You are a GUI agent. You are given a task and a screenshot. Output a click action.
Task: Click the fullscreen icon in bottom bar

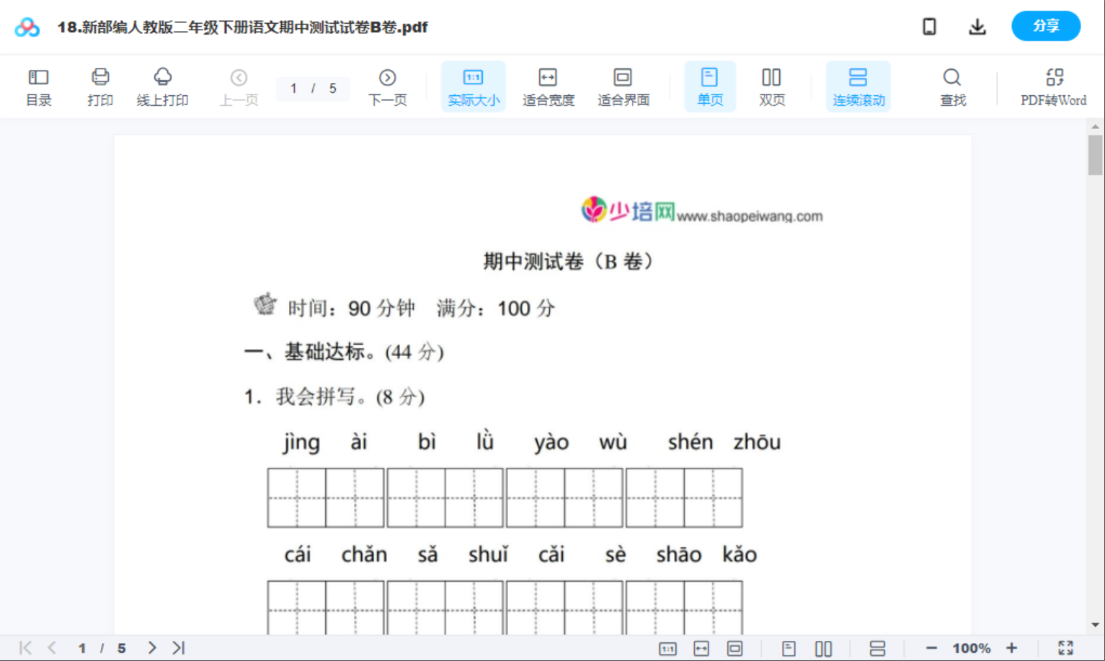pyautogui.click(x=1066, y=647)
